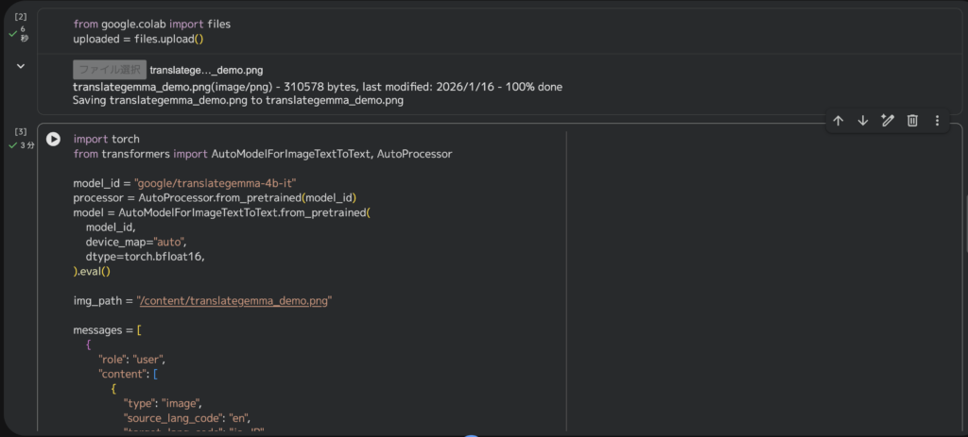
Task: Collapse the file upload output section
Action: coord(20,66)
